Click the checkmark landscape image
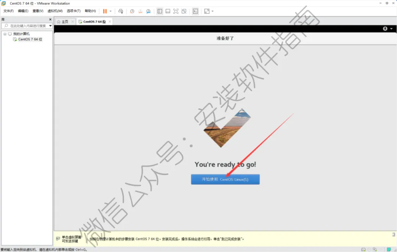397x252 pixels. tap(227, 128)
